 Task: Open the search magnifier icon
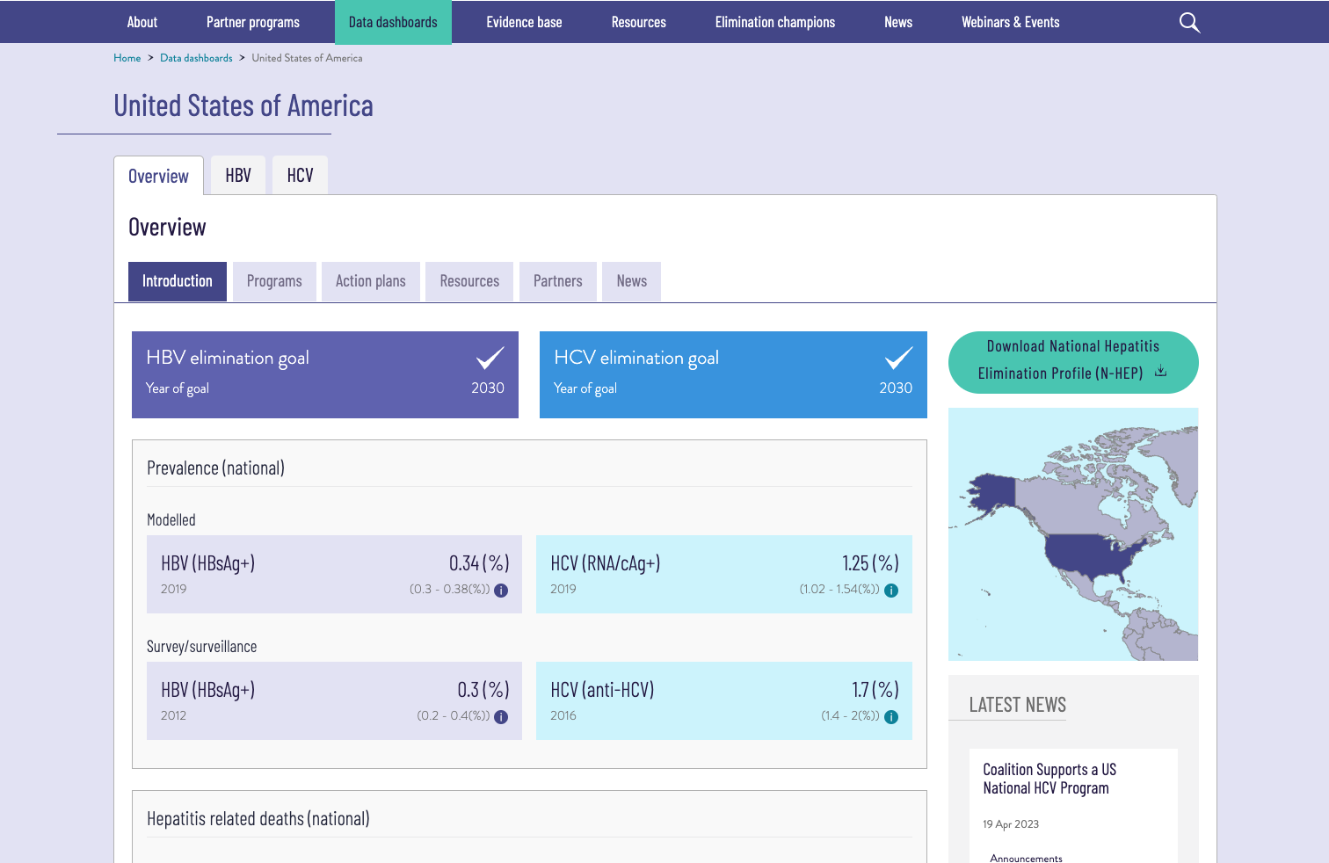click(1189, 22)
